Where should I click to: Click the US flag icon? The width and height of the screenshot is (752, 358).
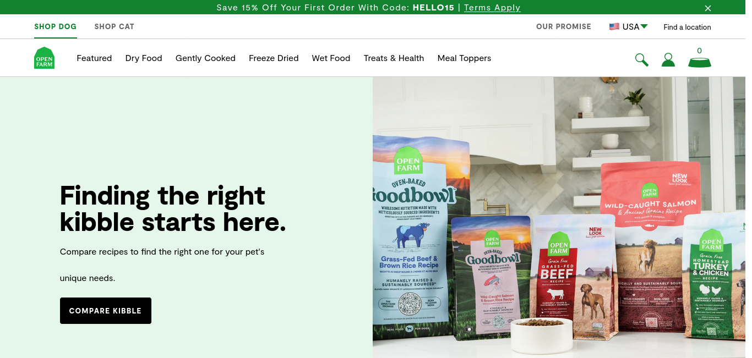[x=614, y=26]
